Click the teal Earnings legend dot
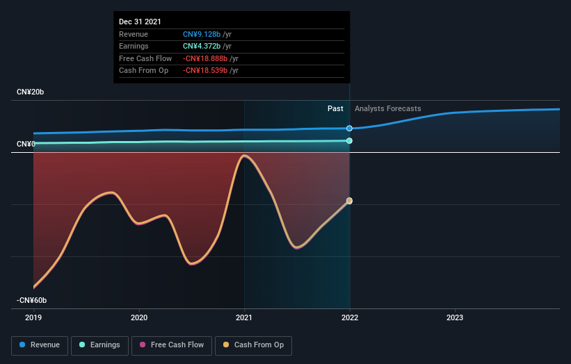The height and width of the screenshot is (364, 571). pos(82,345)
